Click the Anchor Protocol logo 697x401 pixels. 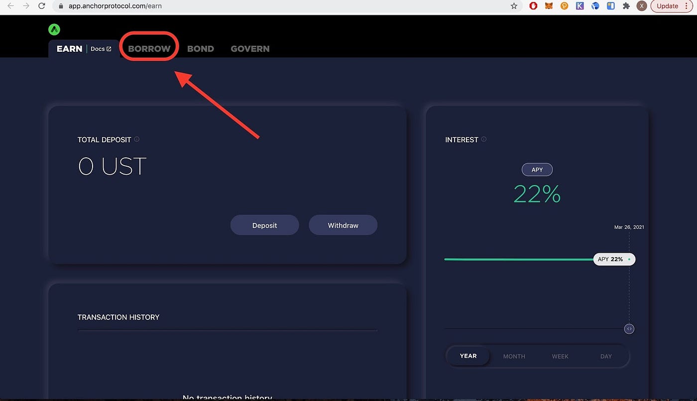(54, 29)
